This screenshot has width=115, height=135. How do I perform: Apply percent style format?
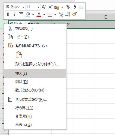pos(68,7)
